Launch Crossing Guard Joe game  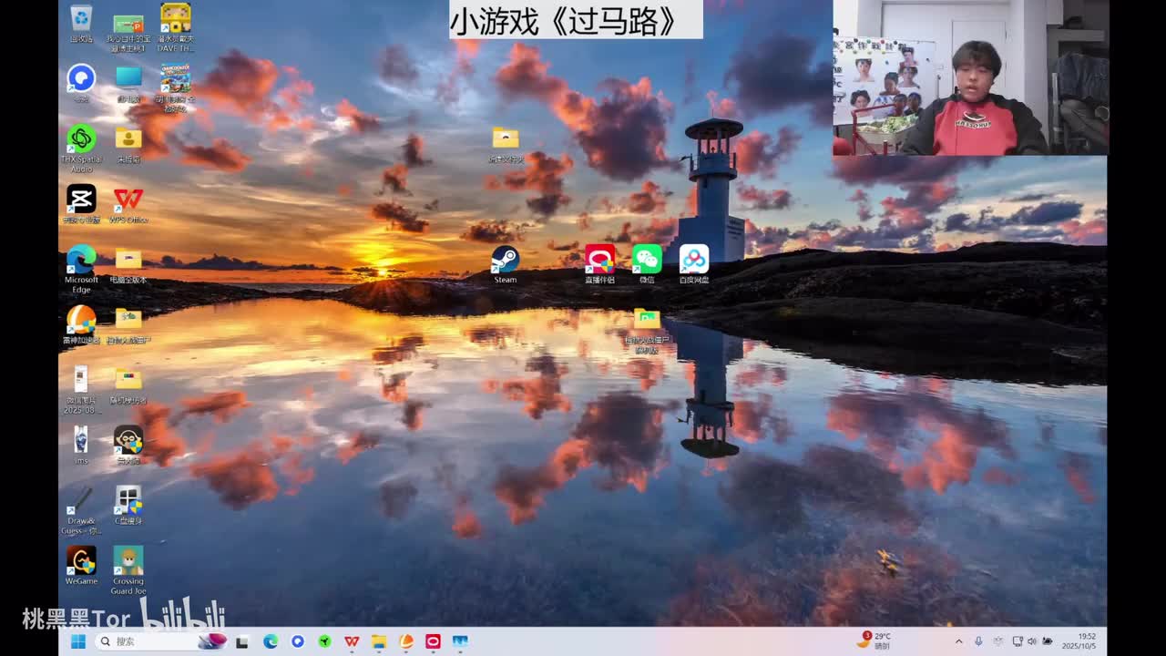(x=128, y=569)
